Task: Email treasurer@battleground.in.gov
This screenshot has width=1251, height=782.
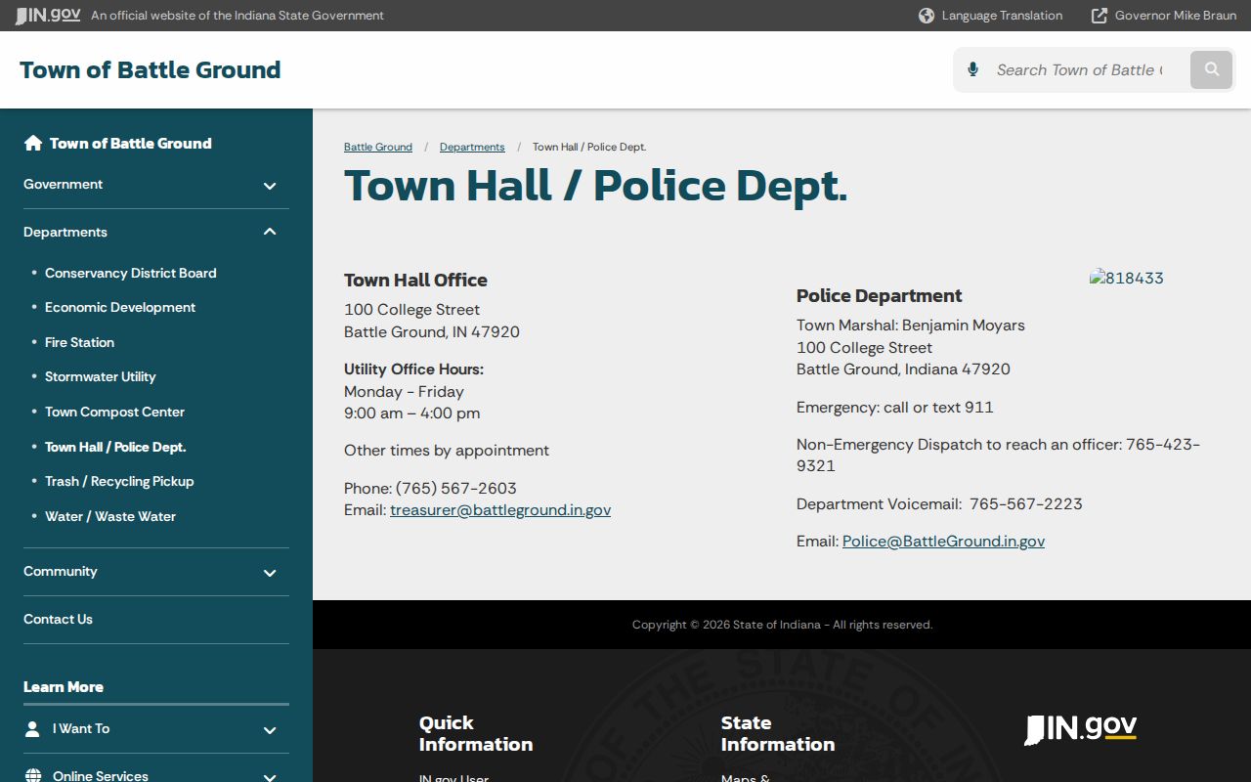Action: coord(500,509)
